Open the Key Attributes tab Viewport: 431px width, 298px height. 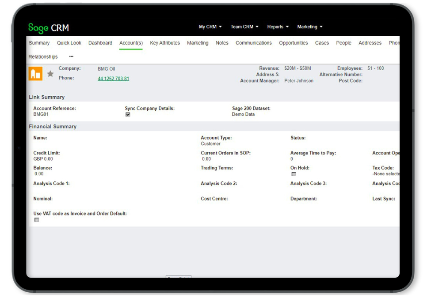[165, 43]
